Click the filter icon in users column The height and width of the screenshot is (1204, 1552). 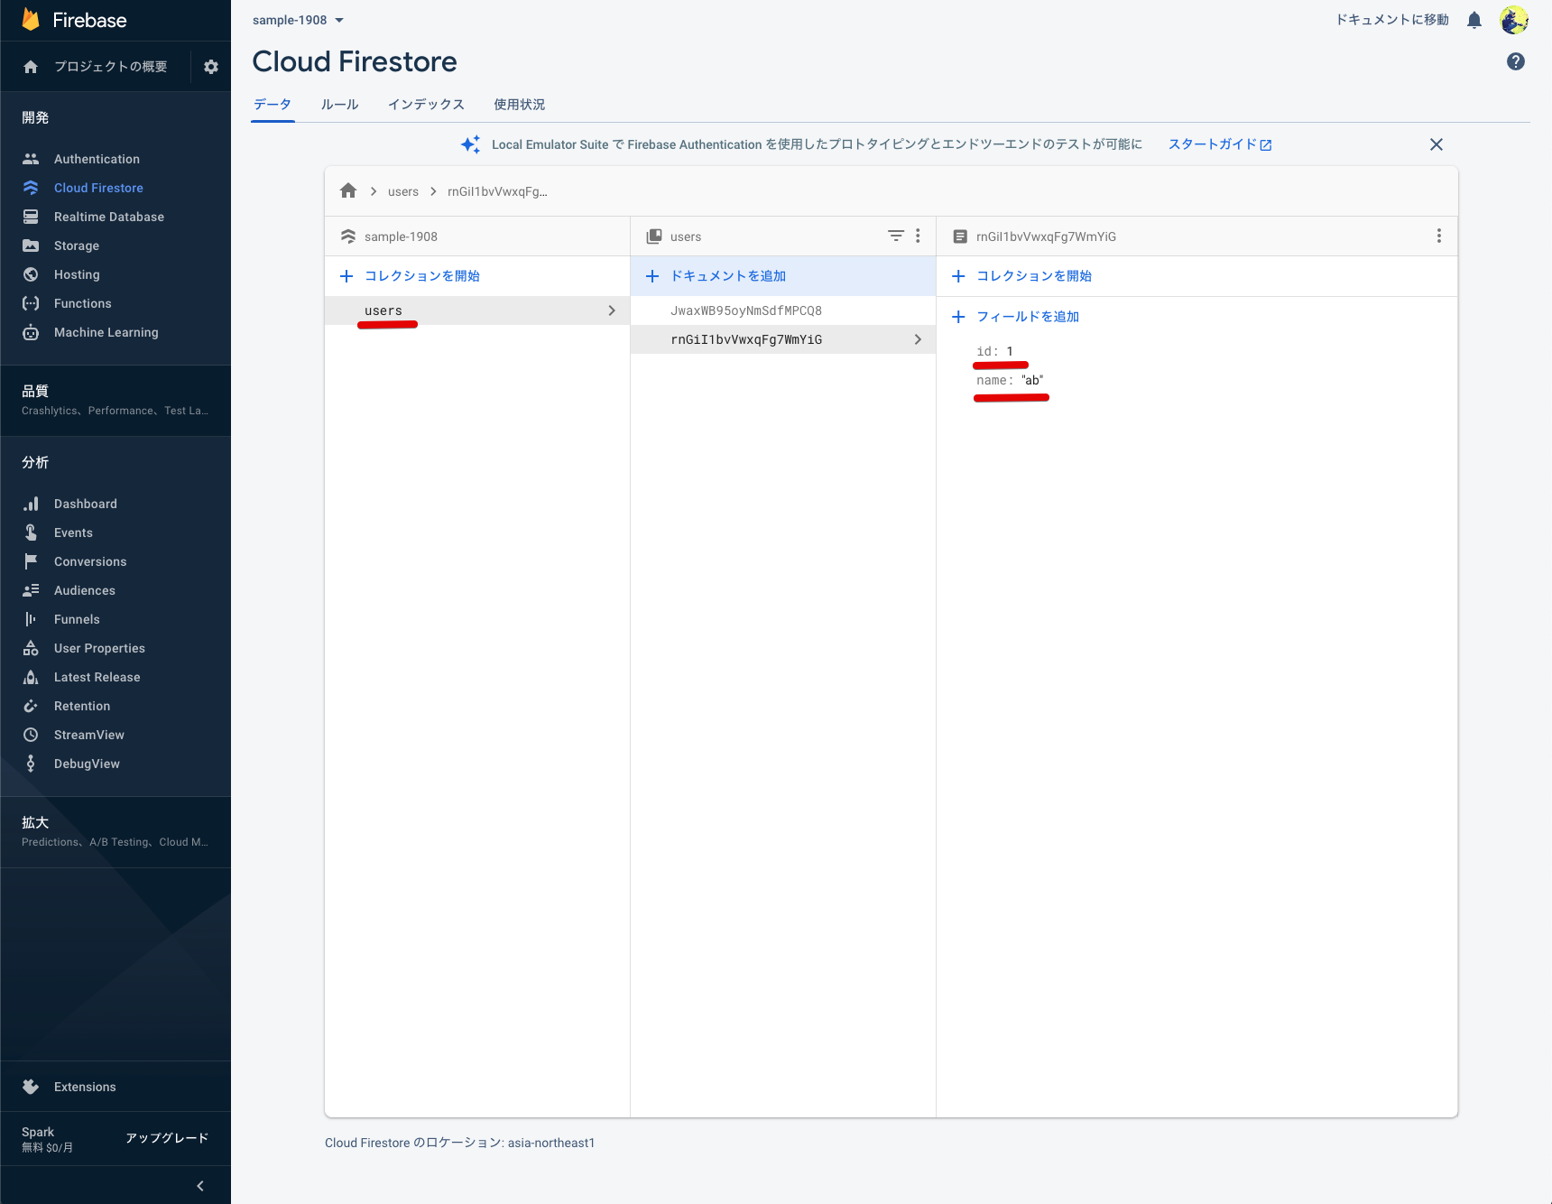[x=896, y=236]
